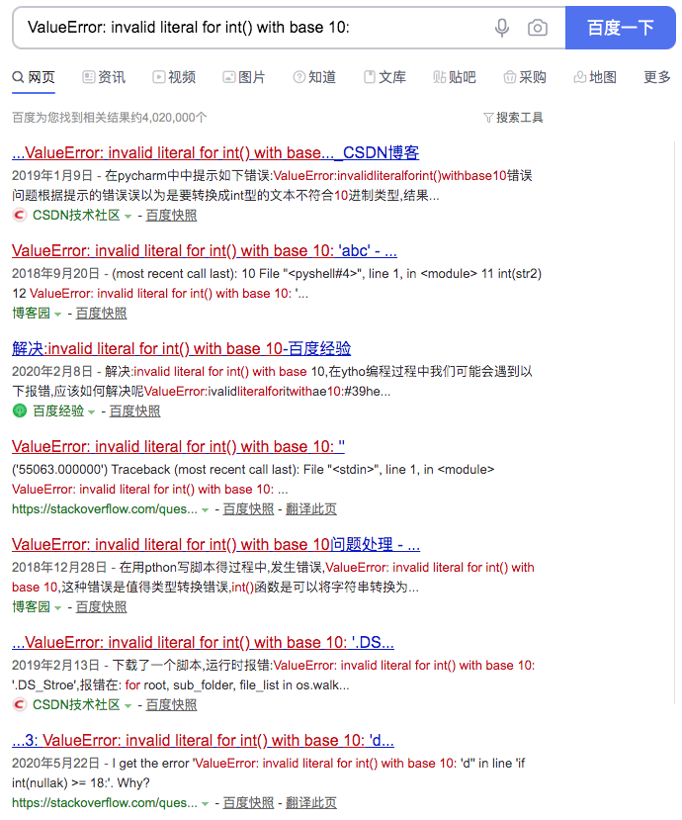Expand arrow beside stackoverflow URL of 55063 result
This screenshot has width=682, height=820.
pos(205,510)
